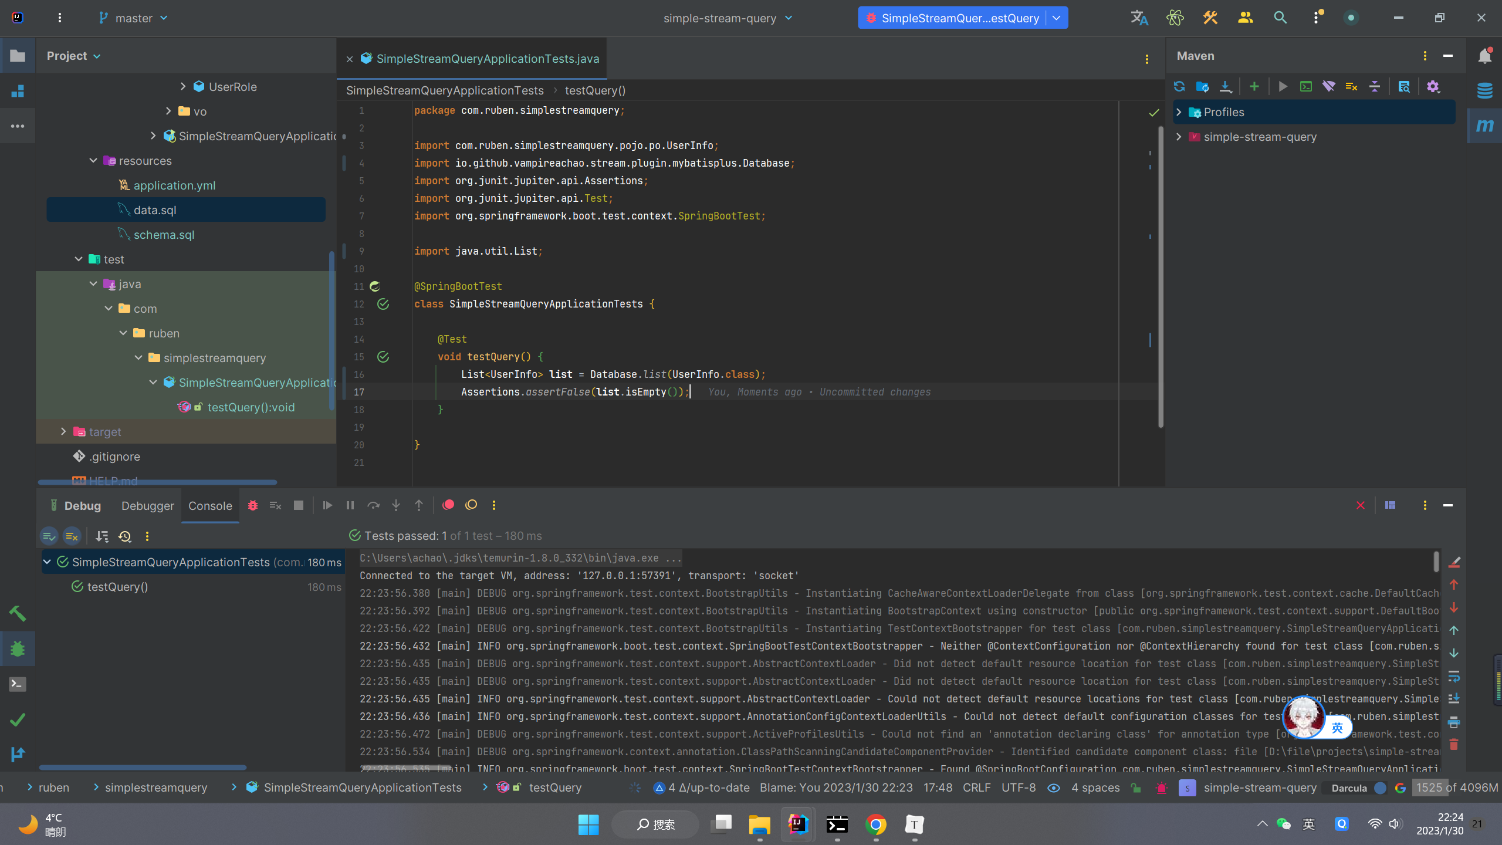This screenshot has width=1502, height=845.
Task: Switch to the Debugger tab
Action: click(x=147, y=506)
